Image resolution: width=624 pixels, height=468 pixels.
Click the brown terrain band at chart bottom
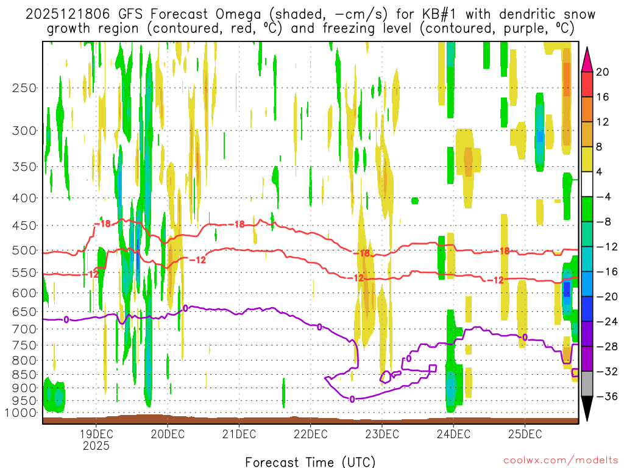point(310,420)
